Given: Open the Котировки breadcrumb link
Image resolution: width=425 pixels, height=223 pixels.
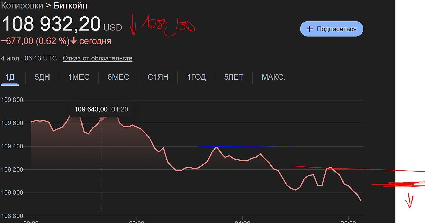Looking at the screenshot, I should click(22, 6).
